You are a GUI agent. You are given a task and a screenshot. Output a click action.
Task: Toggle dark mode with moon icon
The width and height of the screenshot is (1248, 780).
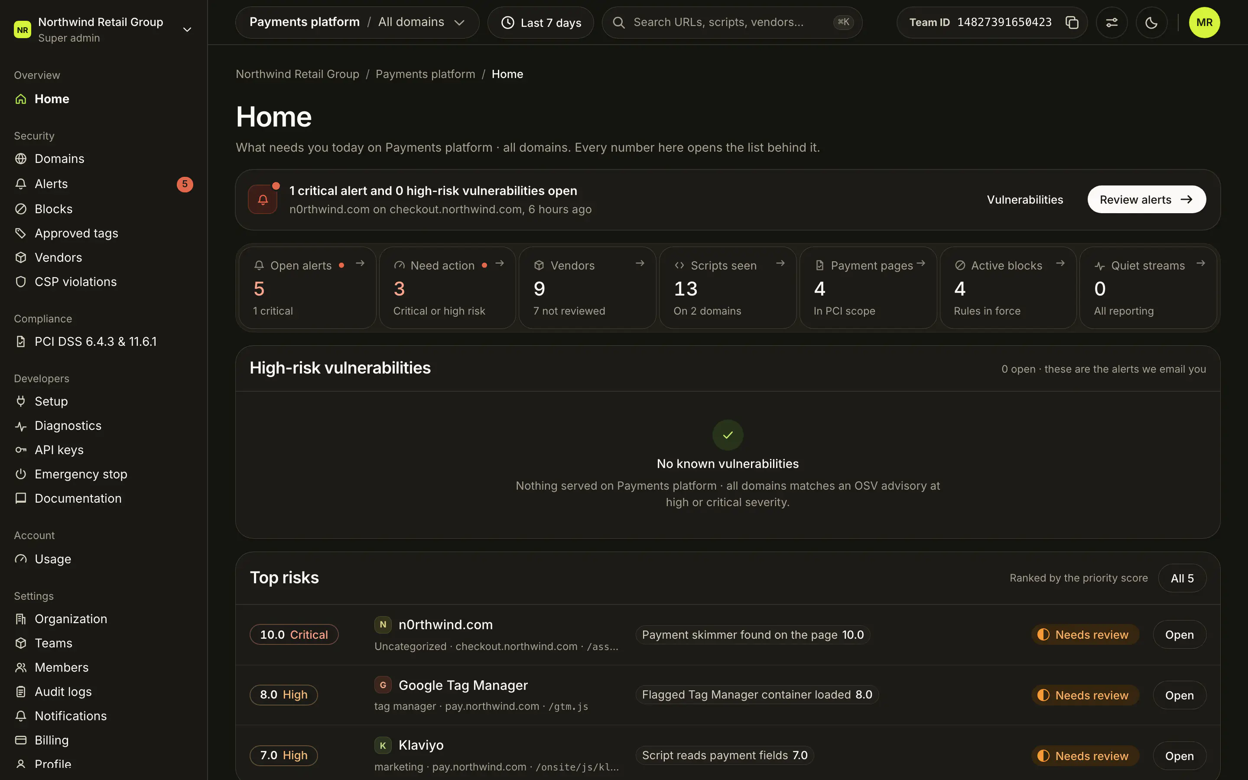click(1151, 23)
